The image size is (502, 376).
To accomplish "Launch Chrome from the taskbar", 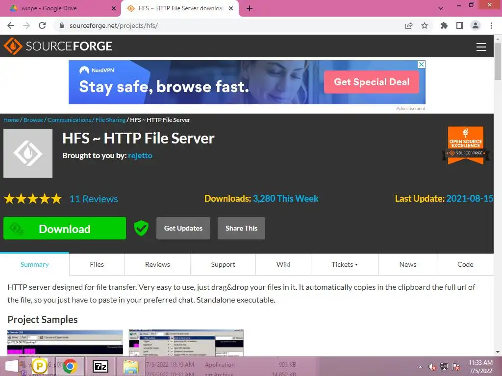I will tap(70, 366).
